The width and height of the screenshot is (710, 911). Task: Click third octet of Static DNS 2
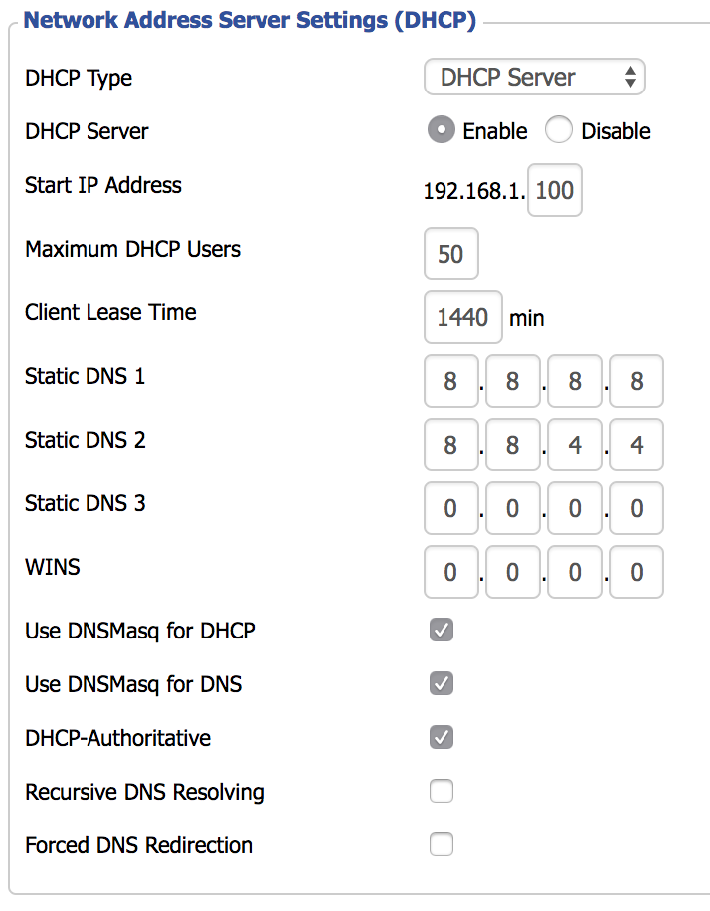click(x=575, y=445)
